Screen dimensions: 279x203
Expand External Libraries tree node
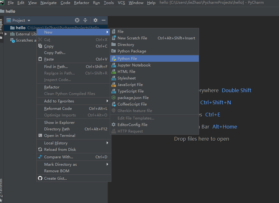click(6, 34)
